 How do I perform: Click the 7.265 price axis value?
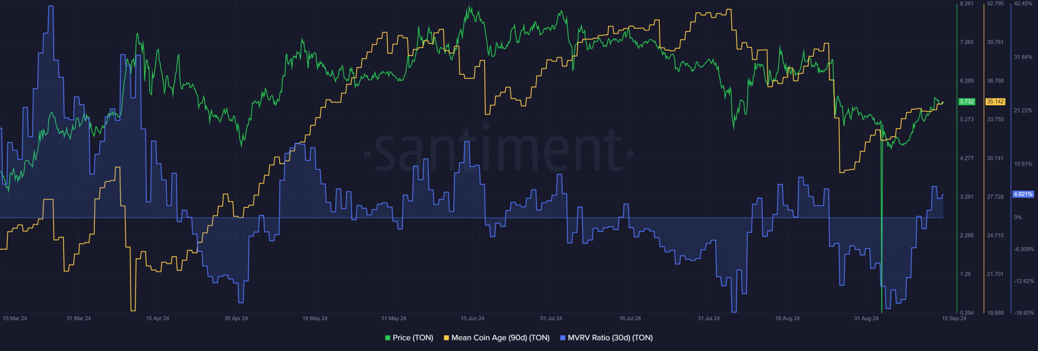(967, 42)
